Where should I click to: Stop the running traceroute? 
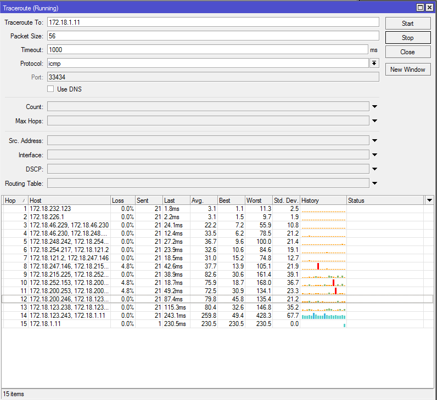(x=407, y=38)
